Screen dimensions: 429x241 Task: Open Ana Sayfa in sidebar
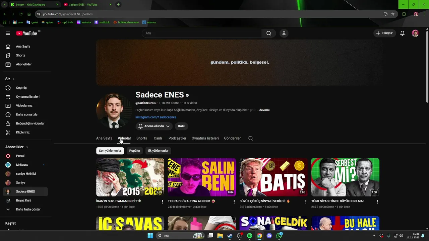(25, 47)
